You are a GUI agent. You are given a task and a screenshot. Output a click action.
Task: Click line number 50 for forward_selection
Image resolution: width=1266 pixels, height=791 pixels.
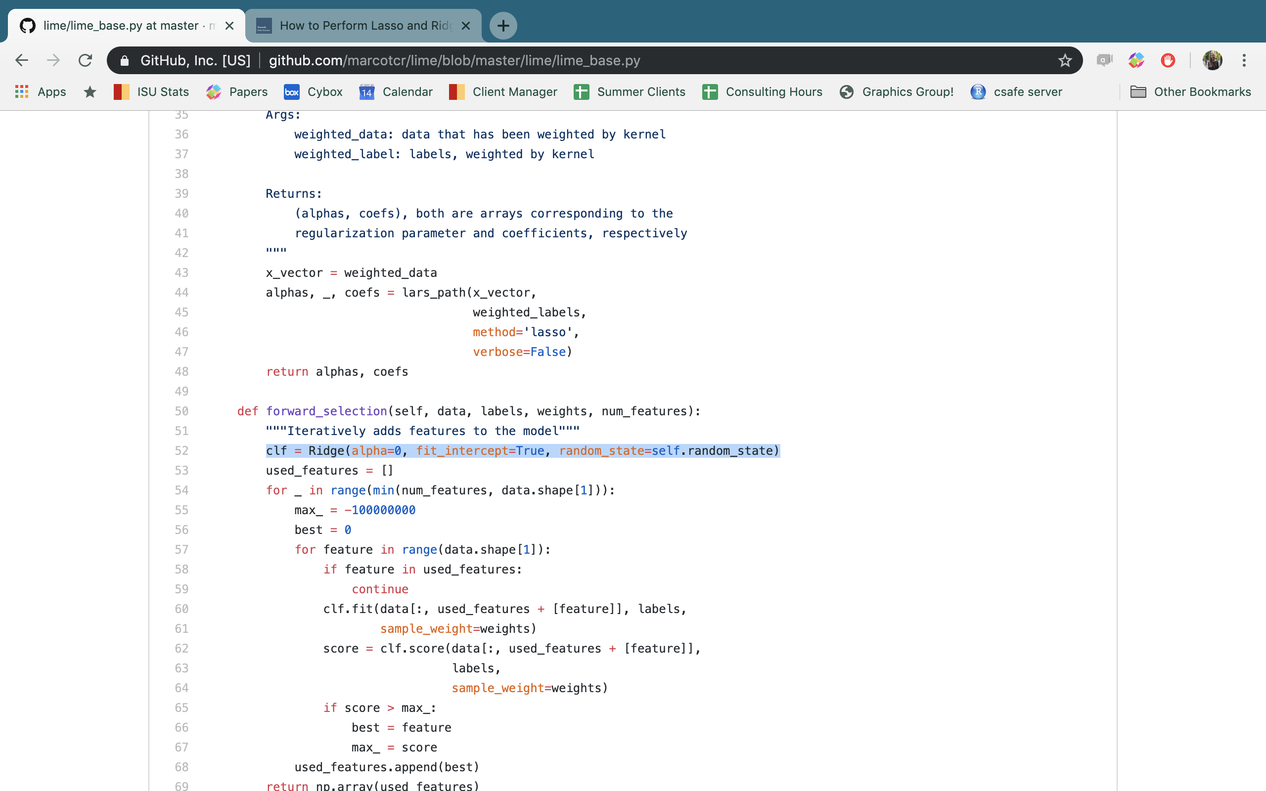tap(181, 411)
